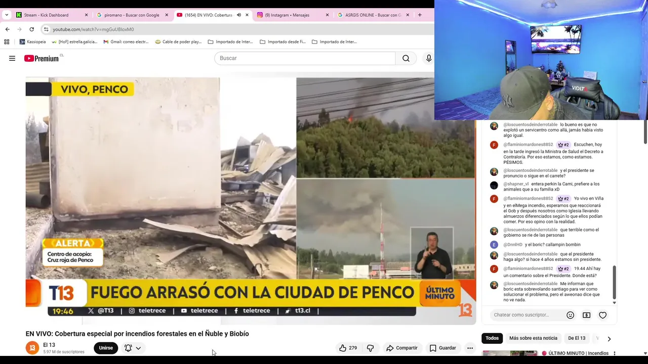The image size is (648, 364).
Task: Click the live video player
Action: 251,201
